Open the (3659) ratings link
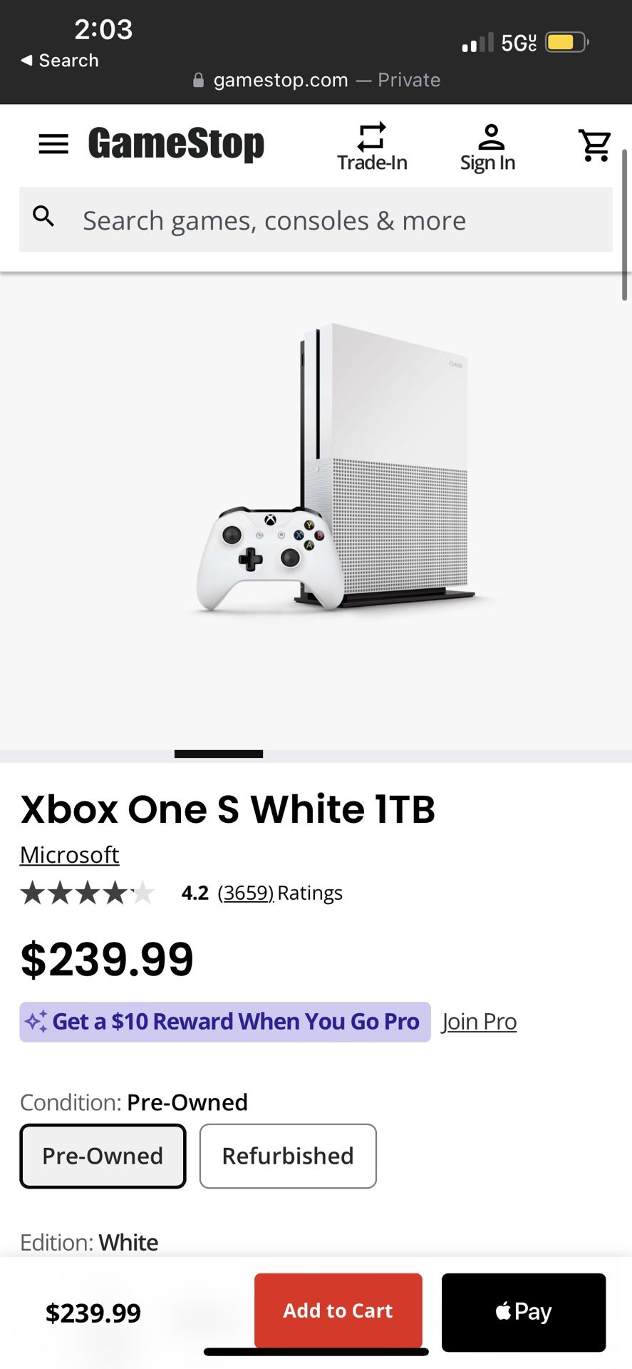Viewport: 632px width, 1369px height. pos(246,893)
